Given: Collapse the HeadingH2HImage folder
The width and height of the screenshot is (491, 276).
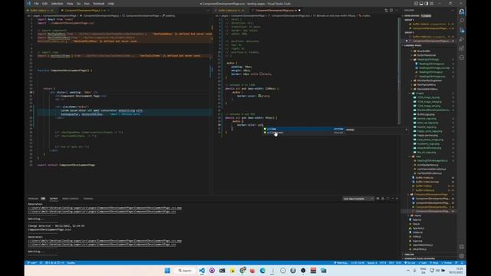Looking at the screenshot, I should [428, 60].
